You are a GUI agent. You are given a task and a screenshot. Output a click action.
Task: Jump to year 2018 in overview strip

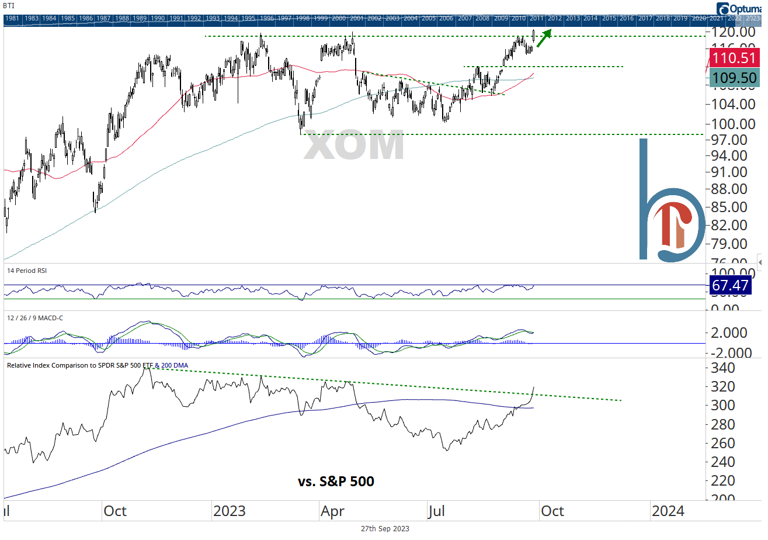click(663, 19)
